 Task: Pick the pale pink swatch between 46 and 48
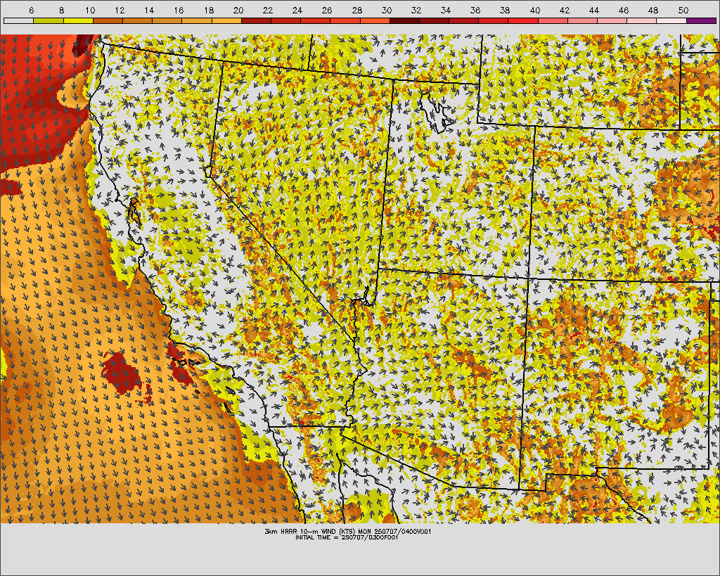point(642,20)
